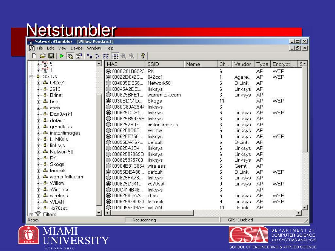This screenshot has width=335, height=251.
Task: Click the New document toolbar icon
Action: (x=34, y=56)
